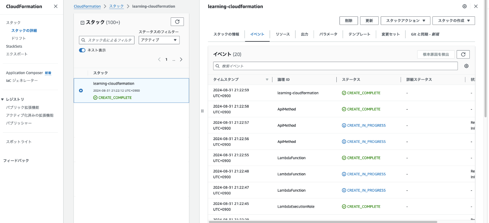Screen dimensions: 489x223
Task: Click CREATE_COMPLETE status at 21:22:58 ApiMethod
Action: [x=361, y=109]
